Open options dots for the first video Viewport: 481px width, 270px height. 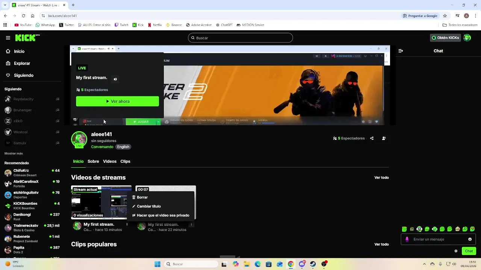pyautogui.click(x=127, y=224)
